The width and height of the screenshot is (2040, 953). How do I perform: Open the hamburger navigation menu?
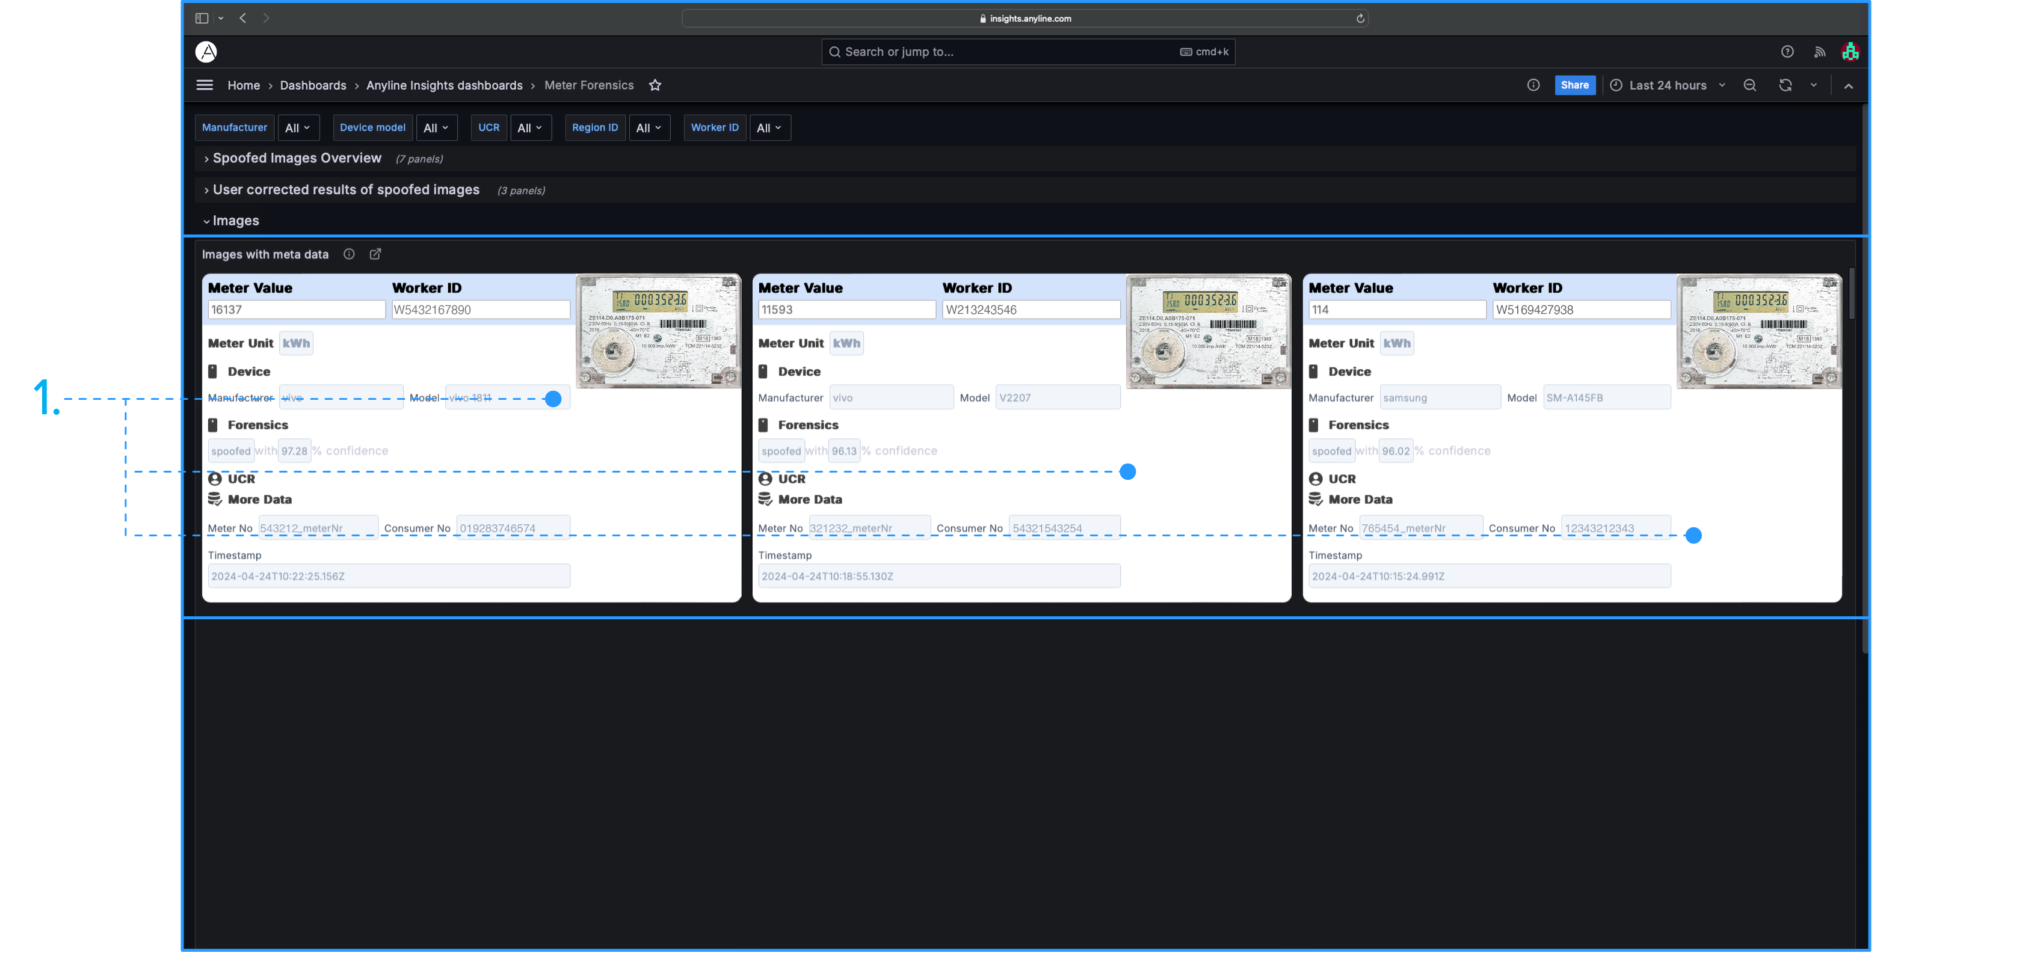point(205,85)
